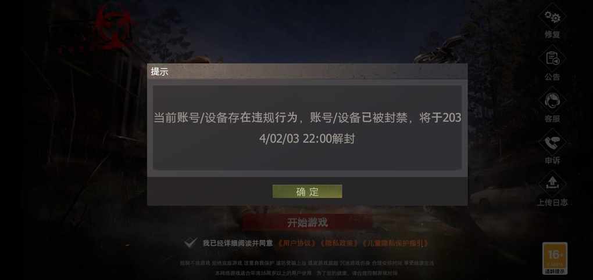The image size is (593, 280).
Task: Toggle the agreement checkmark box
Action: click(x=190, y=243)
